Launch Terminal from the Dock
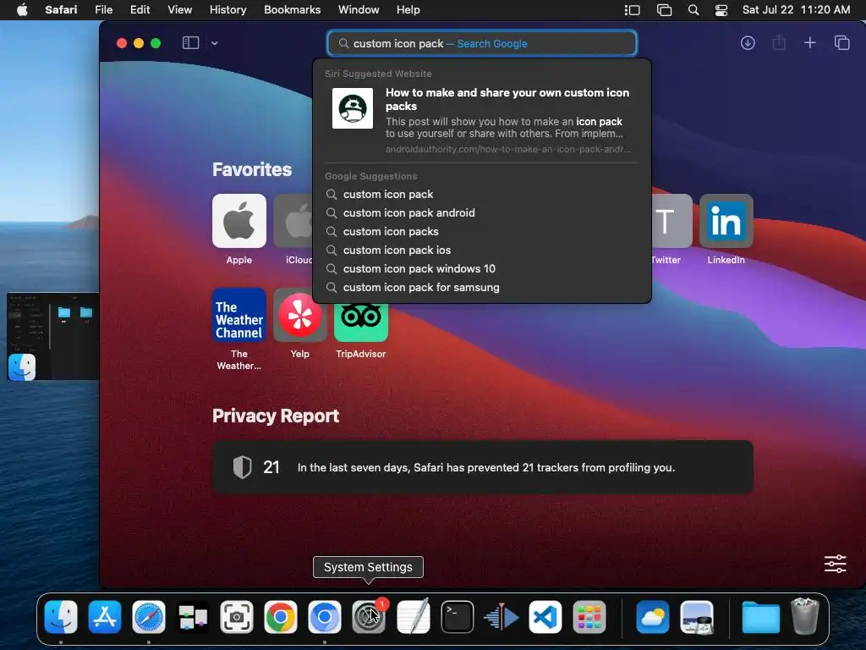866x650 pixels. 458,617
